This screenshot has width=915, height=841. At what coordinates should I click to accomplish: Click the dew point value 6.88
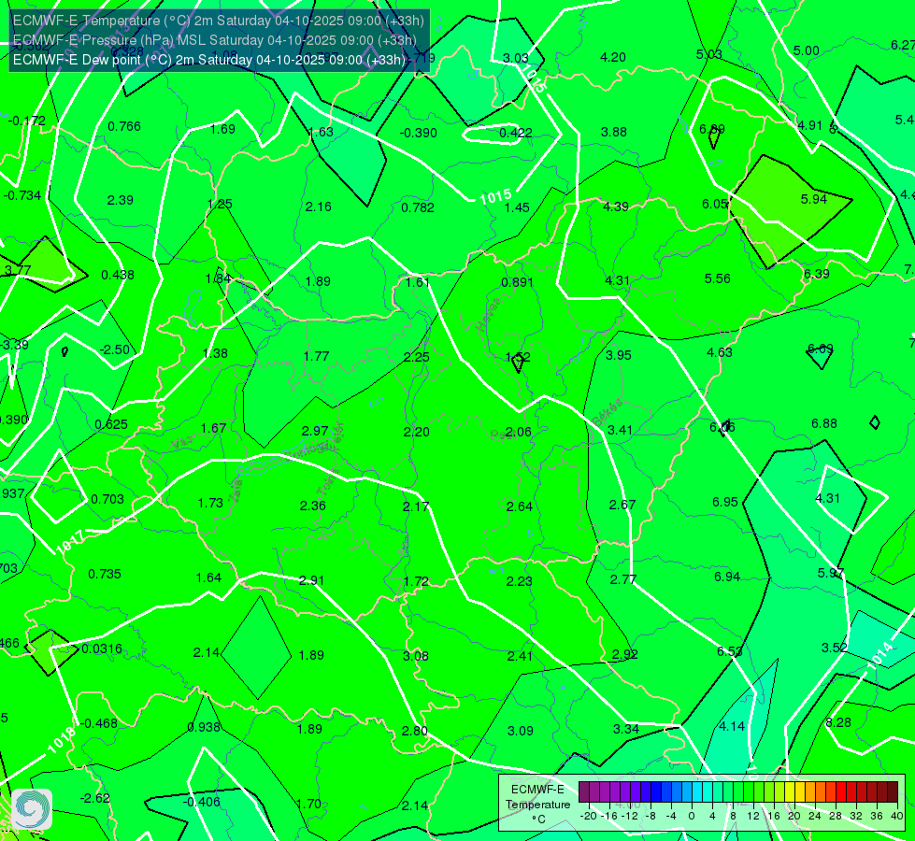click(x=824, y=423)
